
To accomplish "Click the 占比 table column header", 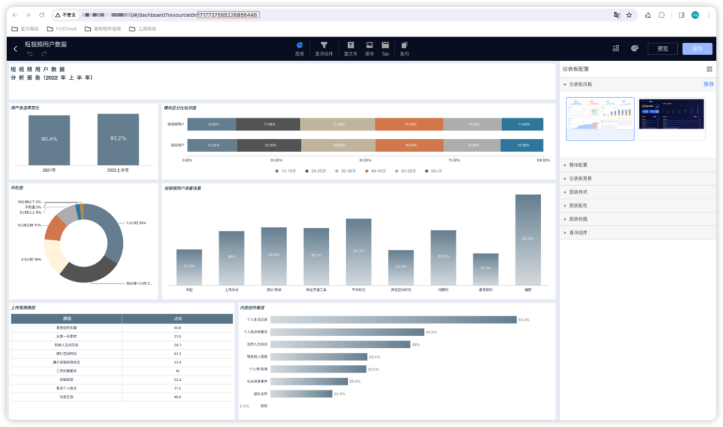I will pyautogui.click(x=177, y=318).
